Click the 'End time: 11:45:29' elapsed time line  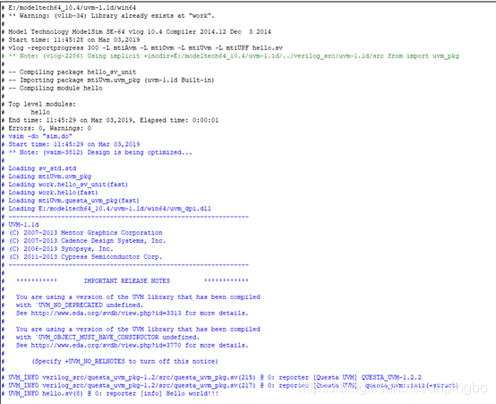[x=113, y=120]
